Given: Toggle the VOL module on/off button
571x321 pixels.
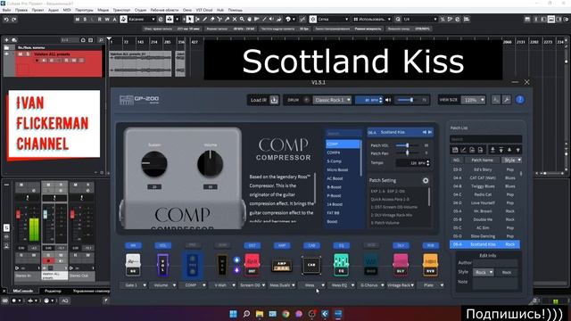Looking at the screenshot, I should (162, 246).
